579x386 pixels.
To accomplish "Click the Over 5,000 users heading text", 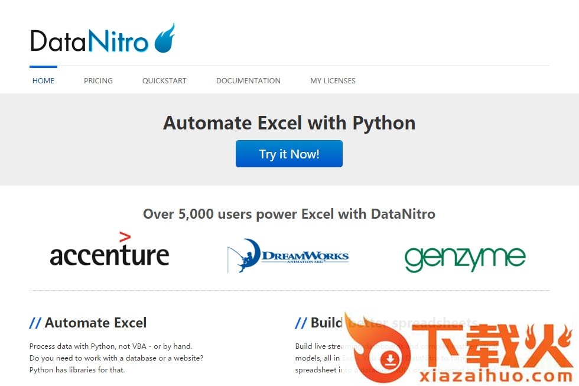I will [289, 214].
